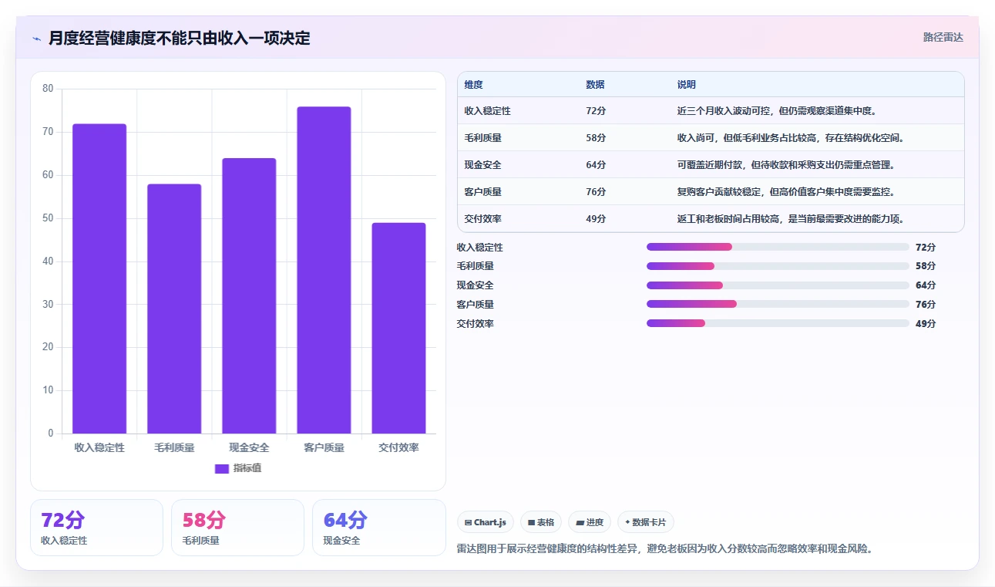This screenshot has height=587, width=995.
Task: Select the 进度 chip
Action: click(x=590, y=522)
